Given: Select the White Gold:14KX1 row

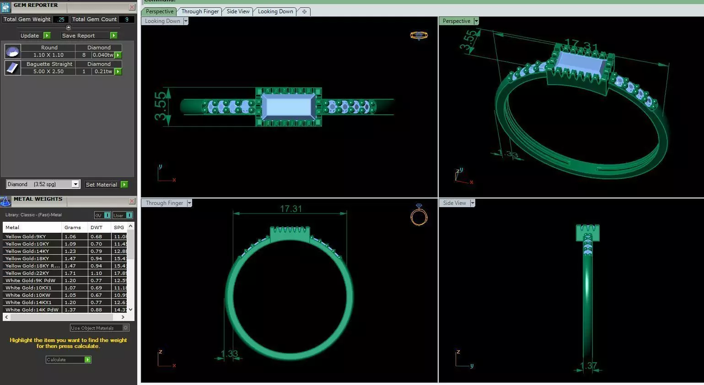Looking at the screenshot, I should pyautogui.click(x=65, y=302).
